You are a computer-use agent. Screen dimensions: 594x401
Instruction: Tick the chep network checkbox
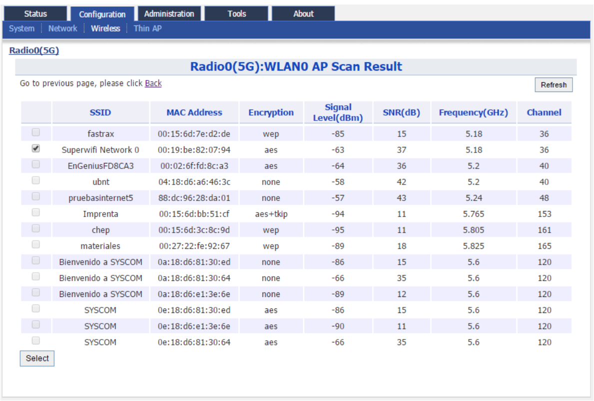click(x=35, y=228)
